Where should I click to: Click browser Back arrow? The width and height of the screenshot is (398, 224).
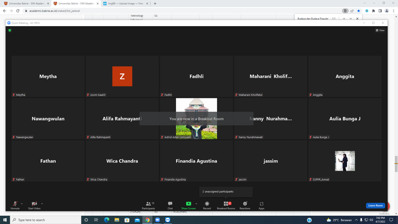[4, 11]
